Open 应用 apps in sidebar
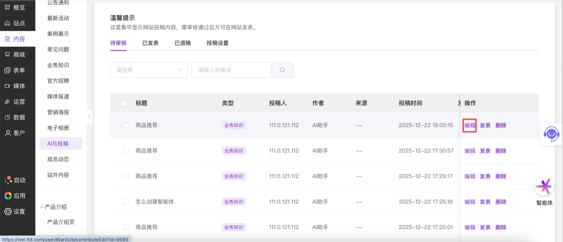This screenshot has width=563, height=242. click(15, 196)
